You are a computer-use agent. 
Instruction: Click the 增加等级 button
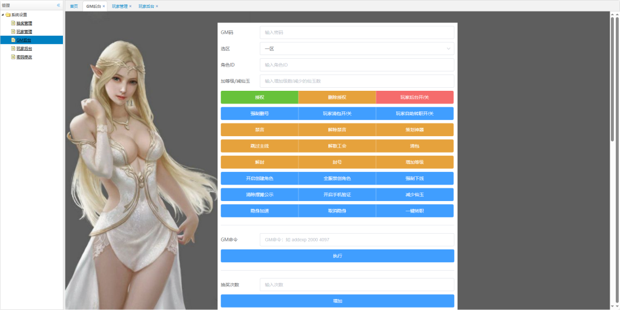(415, 162)
